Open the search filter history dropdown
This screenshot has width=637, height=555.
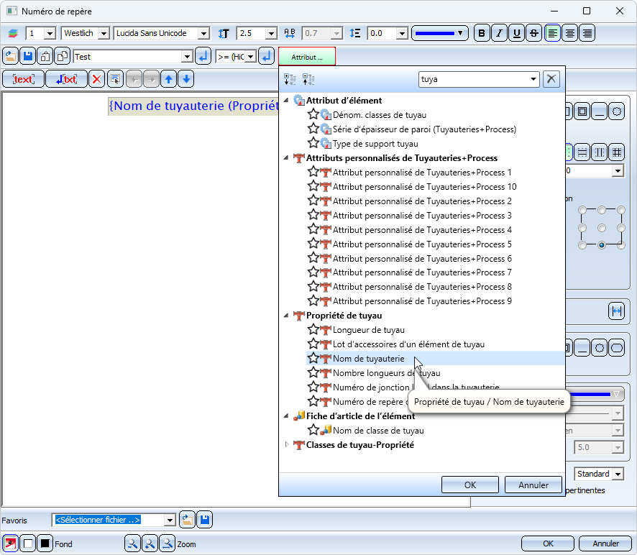point(533,79)
